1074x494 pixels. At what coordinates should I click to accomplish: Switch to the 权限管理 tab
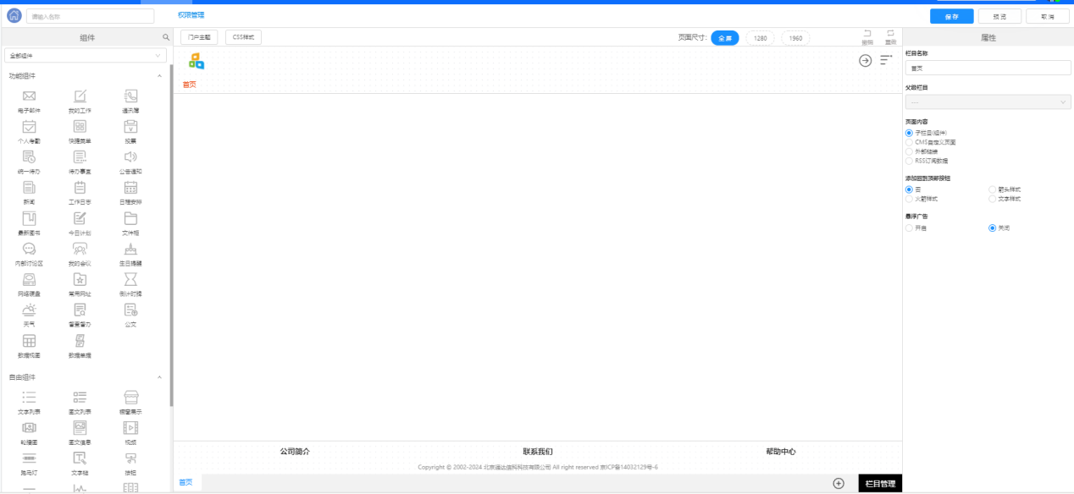(x=191, y=15)
